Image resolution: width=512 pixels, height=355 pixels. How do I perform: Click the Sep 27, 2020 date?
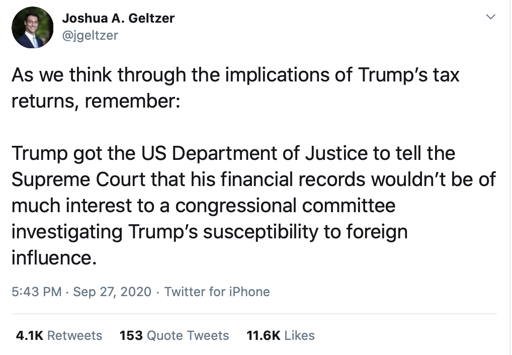(x=112, y=292)
